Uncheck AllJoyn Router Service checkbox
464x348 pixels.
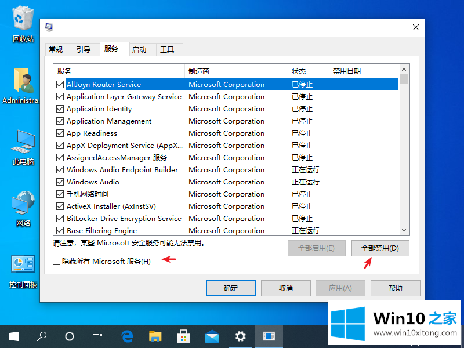(x=60, y=84)
